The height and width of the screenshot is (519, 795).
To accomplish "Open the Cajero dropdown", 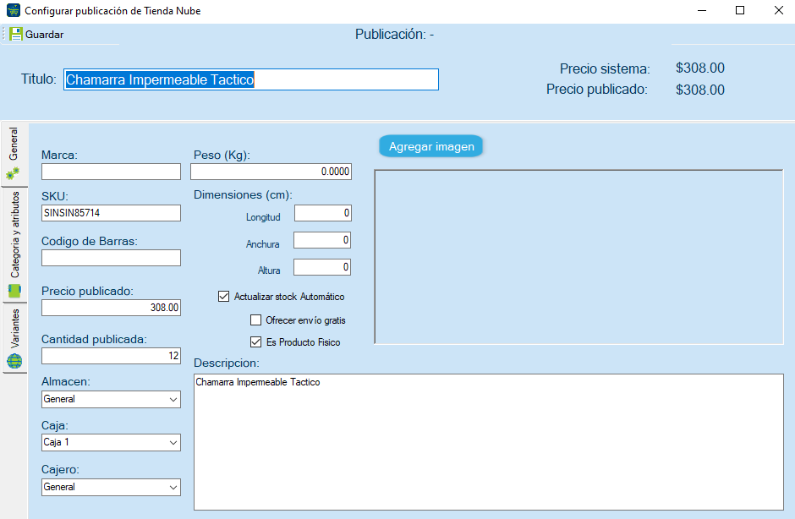I will point(111,487).
